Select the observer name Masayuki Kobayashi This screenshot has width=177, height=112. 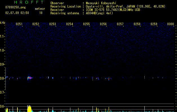[x=101, y=3]
